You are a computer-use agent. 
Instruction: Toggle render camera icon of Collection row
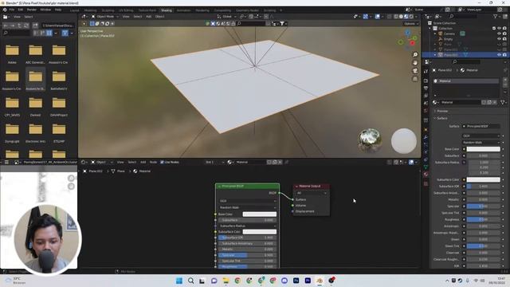pos(504,29)
